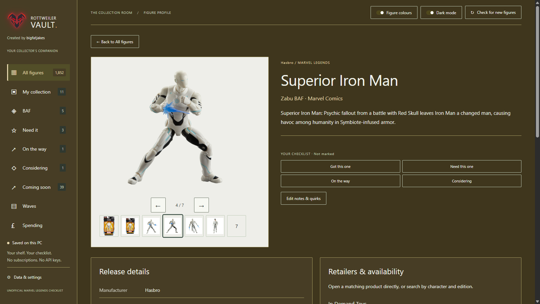Screen dimensions: 540x304
Task: Click the FIGURE PROFILE breadcrumb text
Action: pos(157,13)
